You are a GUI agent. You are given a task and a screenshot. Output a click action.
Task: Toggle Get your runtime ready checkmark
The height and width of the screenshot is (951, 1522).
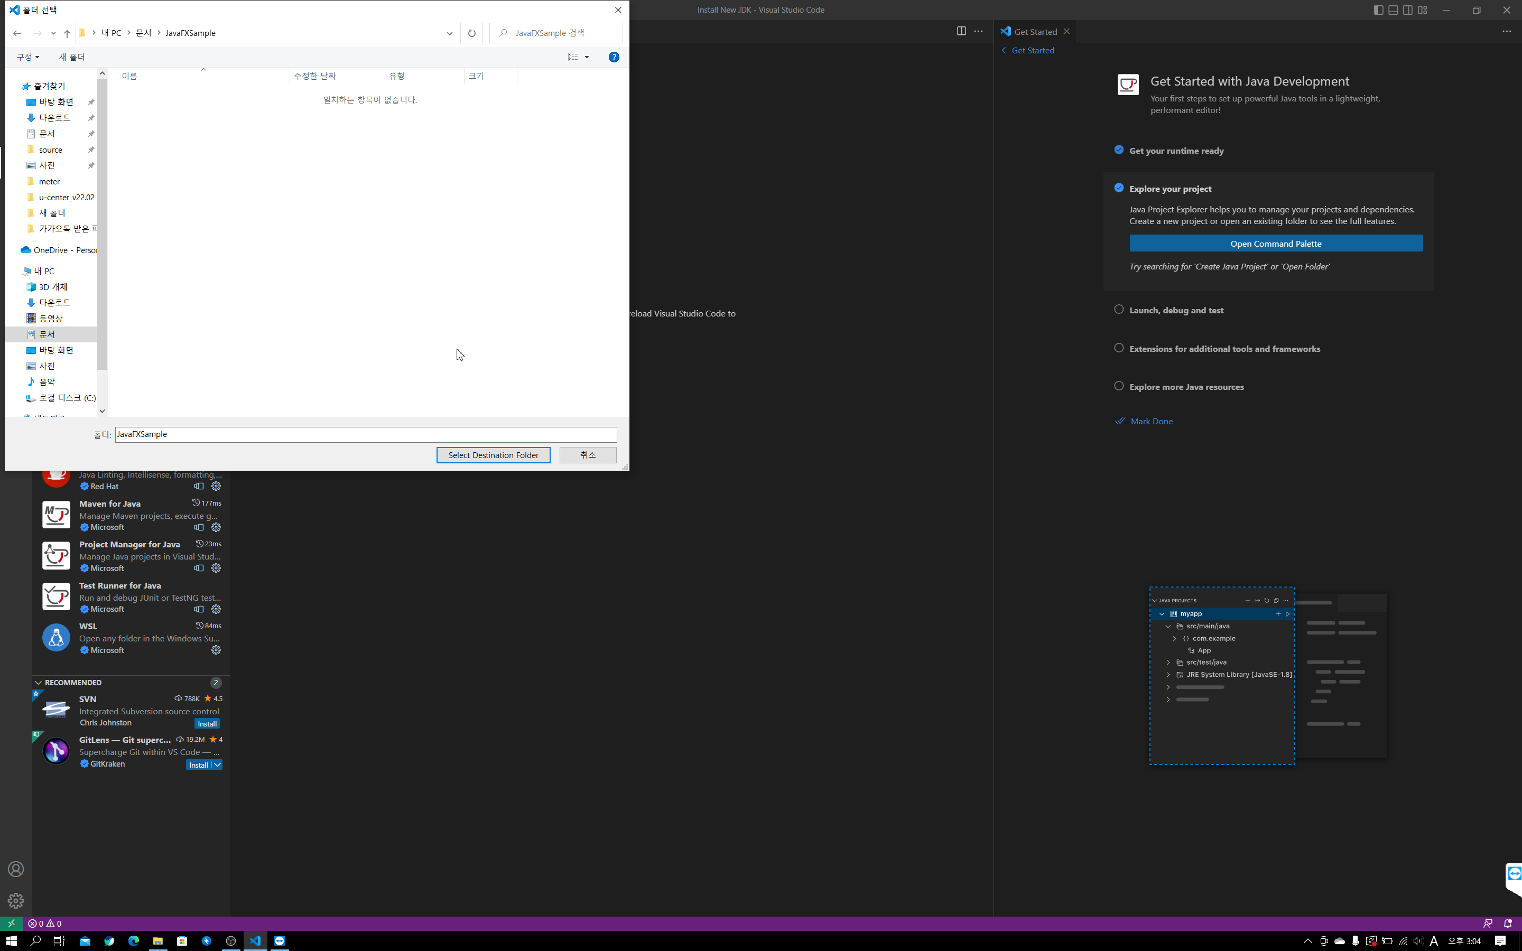click(1119, 149)
